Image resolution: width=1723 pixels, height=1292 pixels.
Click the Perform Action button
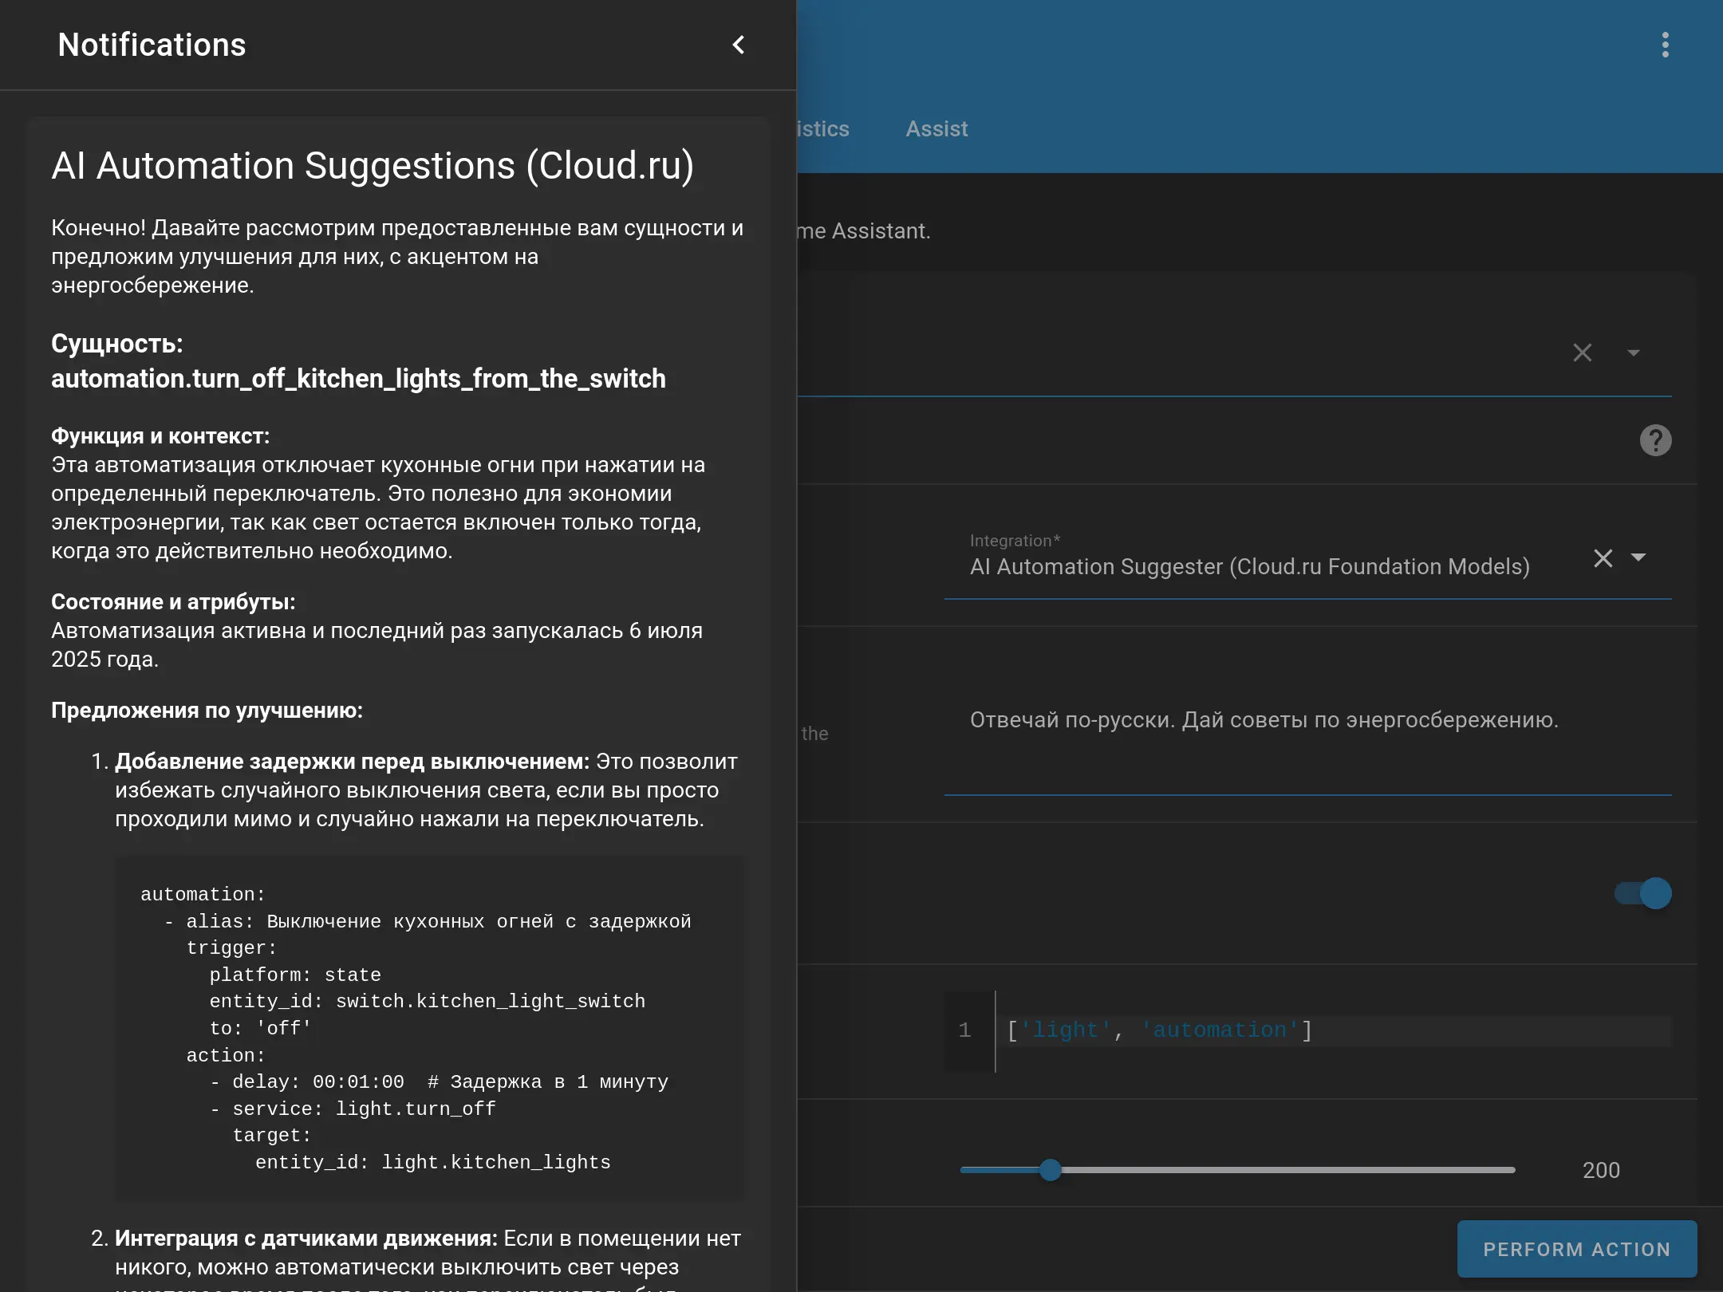tap(1576, 1249)
